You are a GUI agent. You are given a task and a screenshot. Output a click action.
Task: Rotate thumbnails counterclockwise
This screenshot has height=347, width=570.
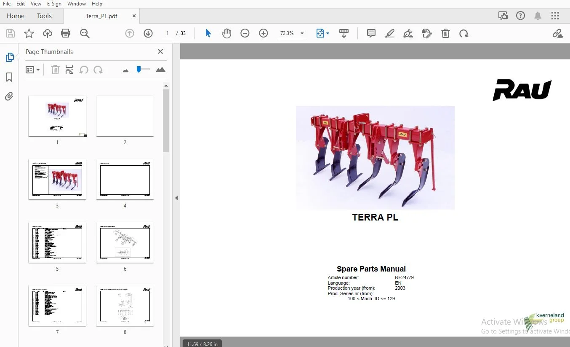(x=84, y=70)
